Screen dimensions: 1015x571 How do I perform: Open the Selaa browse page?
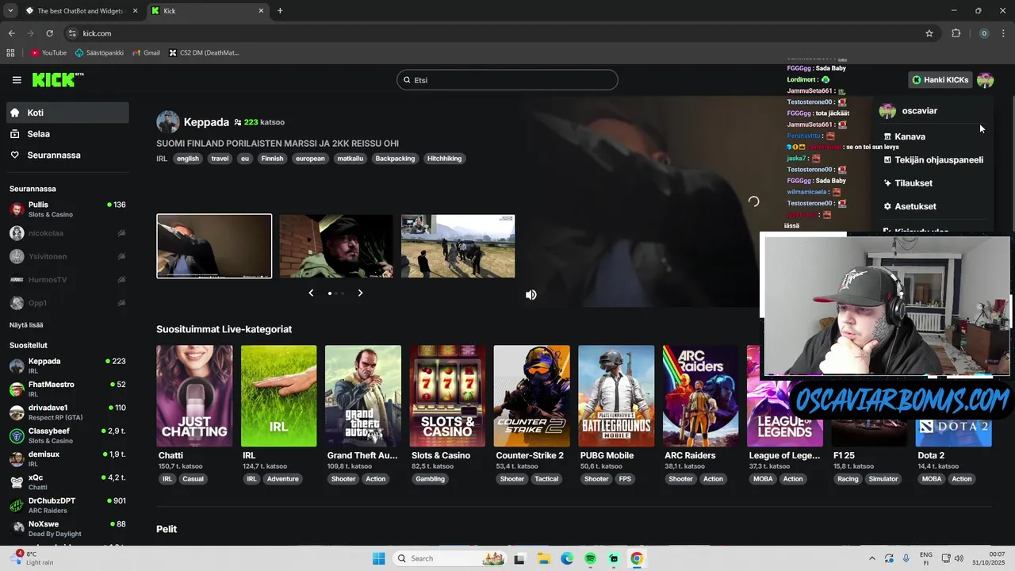(x=67, y=134)
